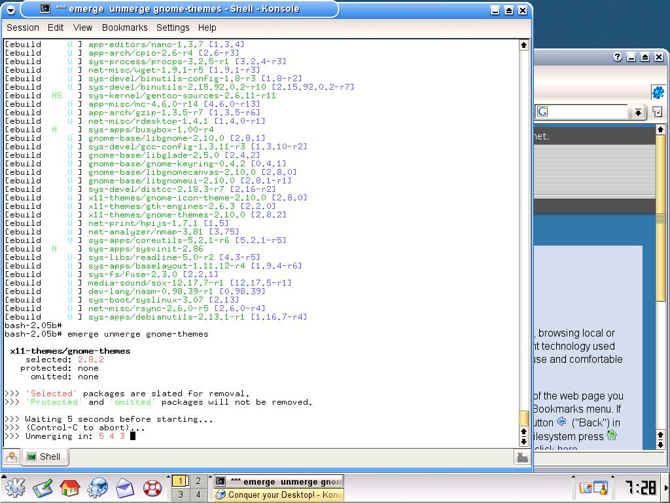Click the blue Back arrow icon in Konqueror page
This screenshot has width=670, height=503.
click(x=561, y=422)
